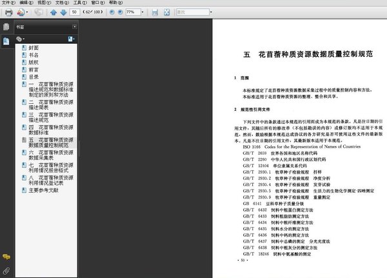Click the find search text field
This screenshot has height=278, width=387.
click(x=193, y=12)
